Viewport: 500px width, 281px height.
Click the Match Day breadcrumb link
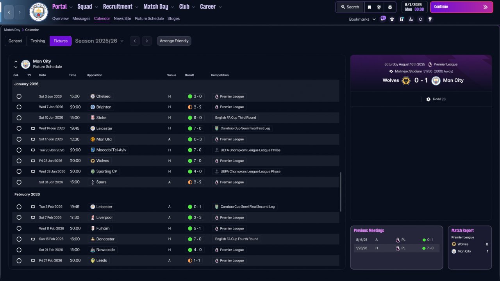[12, 30]
